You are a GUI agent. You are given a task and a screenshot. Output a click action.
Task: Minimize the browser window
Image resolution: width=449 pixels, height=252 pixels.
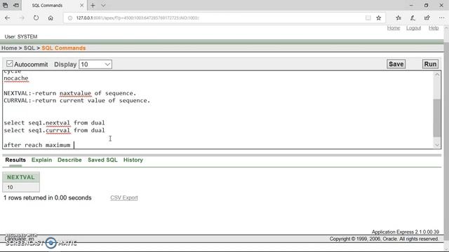point(411,6)
